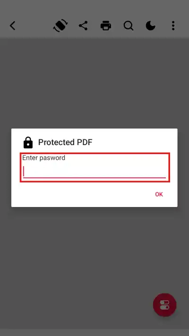Tap the dimmed gray area above the dialog

pyautogui.click(x=94, y=83)
